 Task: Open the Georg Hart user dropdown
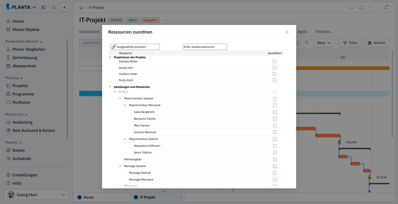(36, 195)
